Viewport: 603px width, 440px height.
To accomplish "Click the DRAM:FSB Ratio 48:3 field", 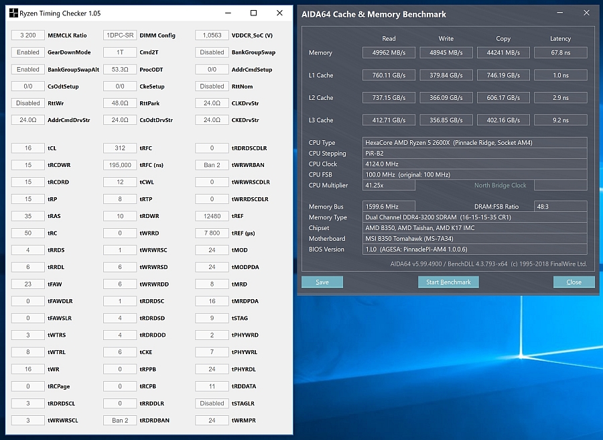I will 561,207.
